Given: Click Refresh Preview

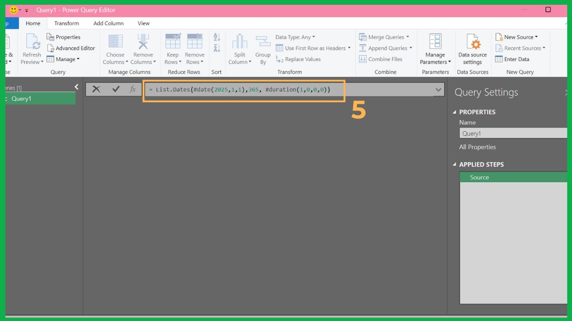Looking at the screenshot, I should [31, 48].
